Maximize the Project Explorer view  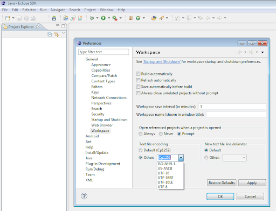63,26
